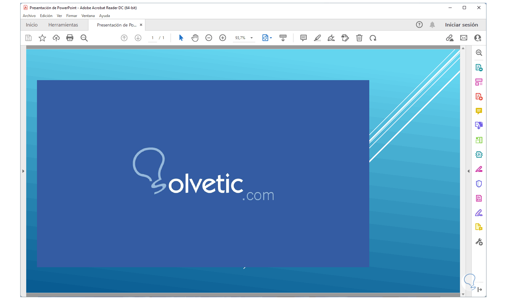Open the Fill and Sign sidebar tool
This screenshot has width=507, height=300.
click(x=479, y=213)
